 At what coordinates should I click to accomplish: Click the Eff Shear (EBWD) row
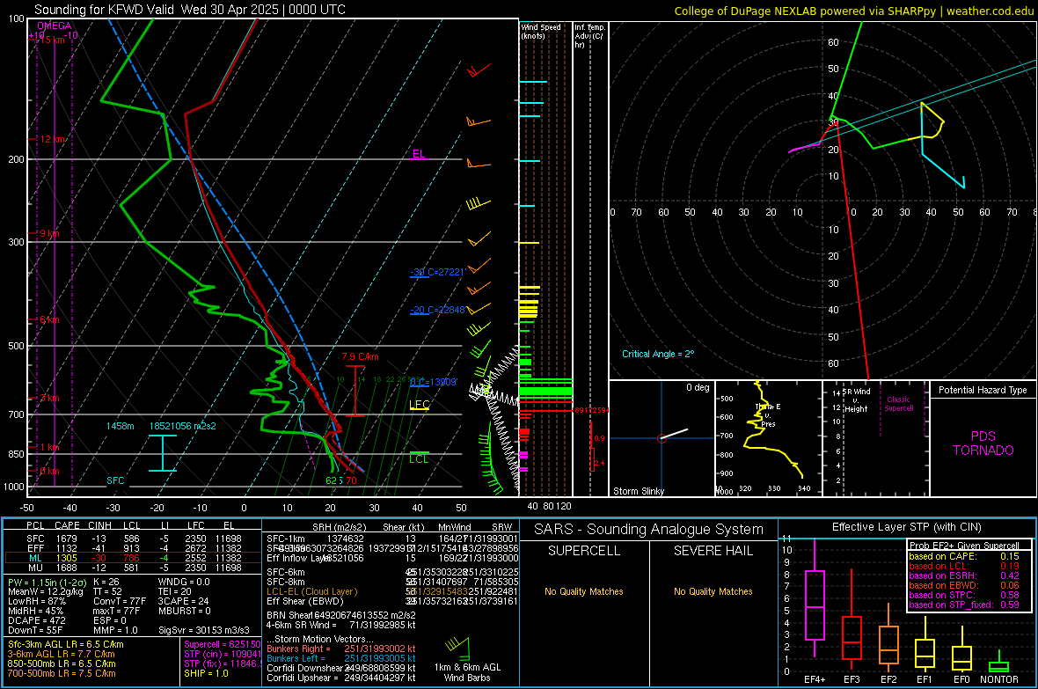(392, 601)
